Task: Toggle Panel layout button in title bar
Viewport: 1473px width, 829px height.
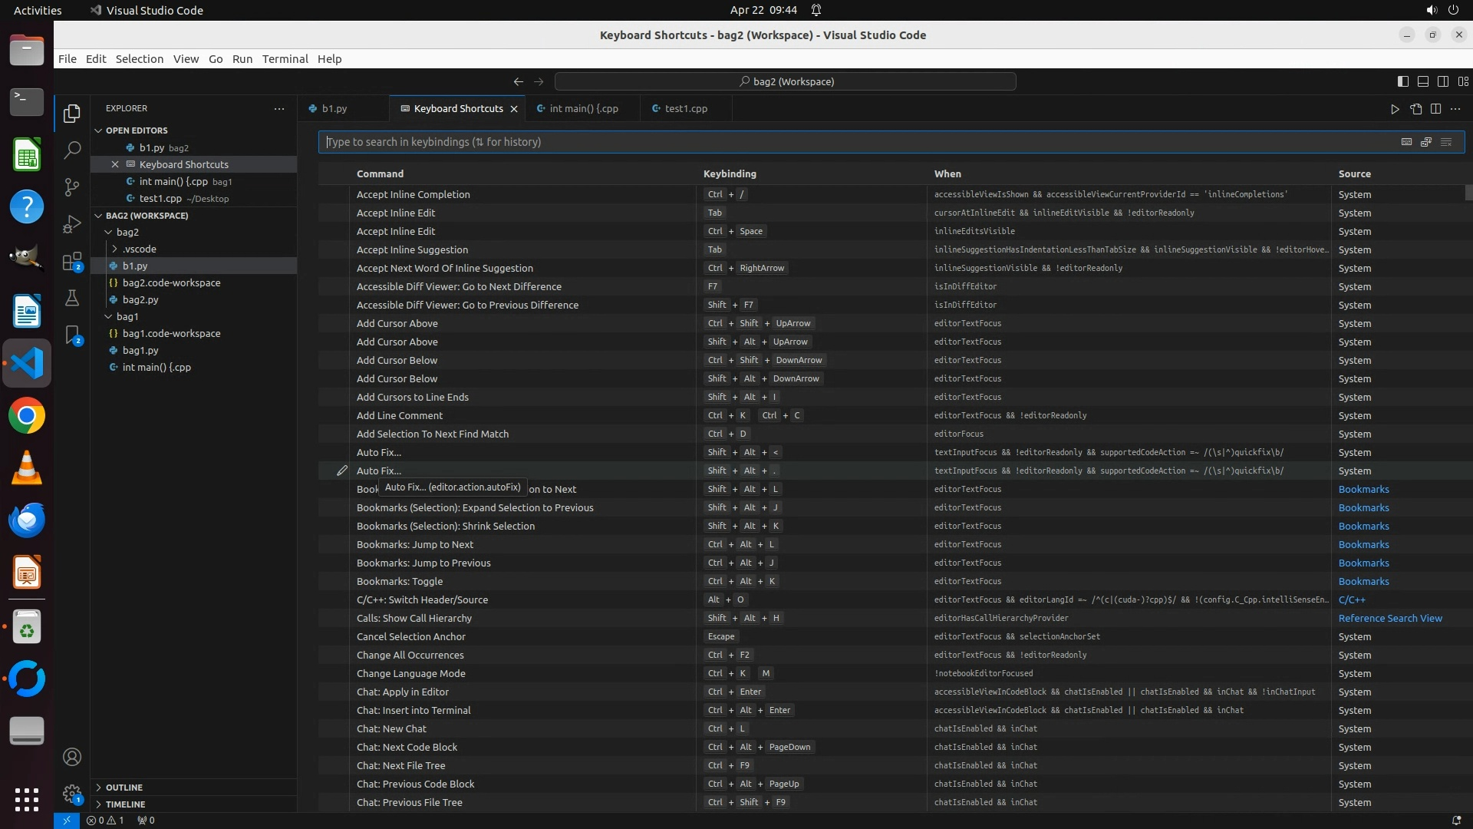Action: [1423, 81]
